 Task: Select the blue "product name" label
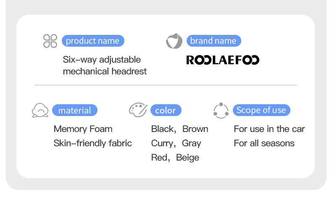pos(93,41)
